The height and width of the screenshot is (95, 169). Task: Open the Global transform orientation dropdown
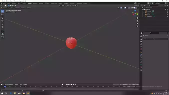(x=62, y=5)
